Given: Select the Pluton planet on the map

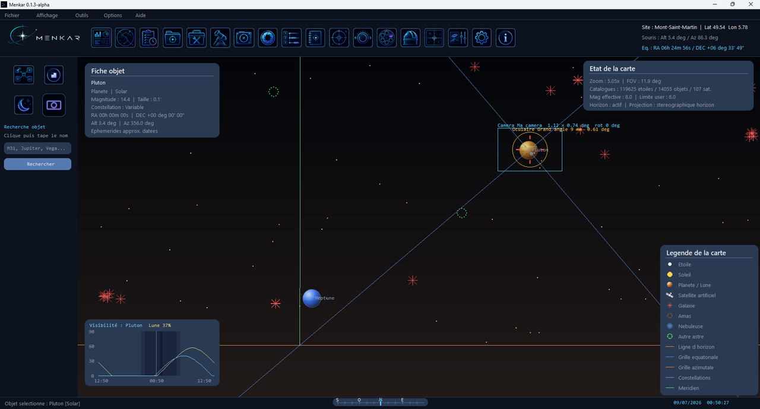Looking at the screenshot, I should tap(528, 150).
